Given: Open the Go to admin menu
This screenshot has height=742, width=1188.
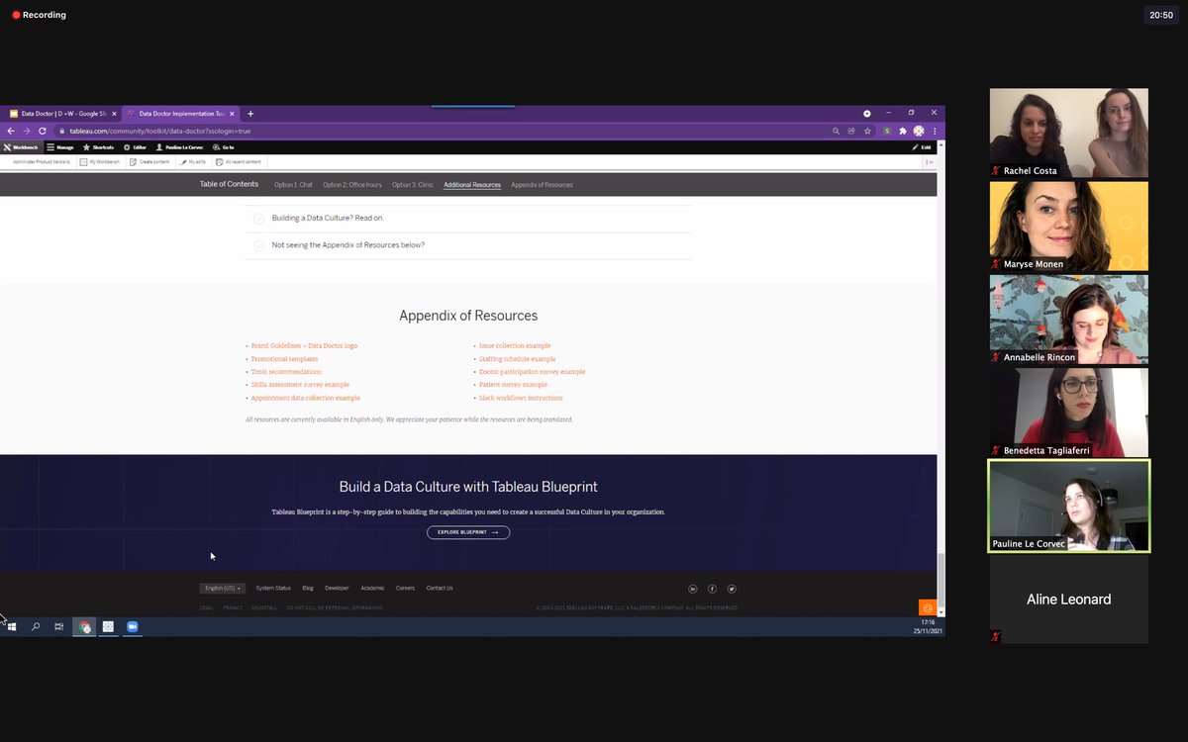Looking at the screenshot, I should pyautogui.click(x=224, y=147).
